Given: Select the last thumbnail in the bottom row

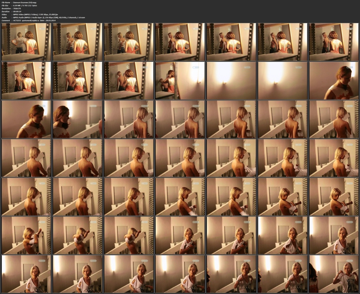Looking at the screenshot, I should [x=334, y=274].
